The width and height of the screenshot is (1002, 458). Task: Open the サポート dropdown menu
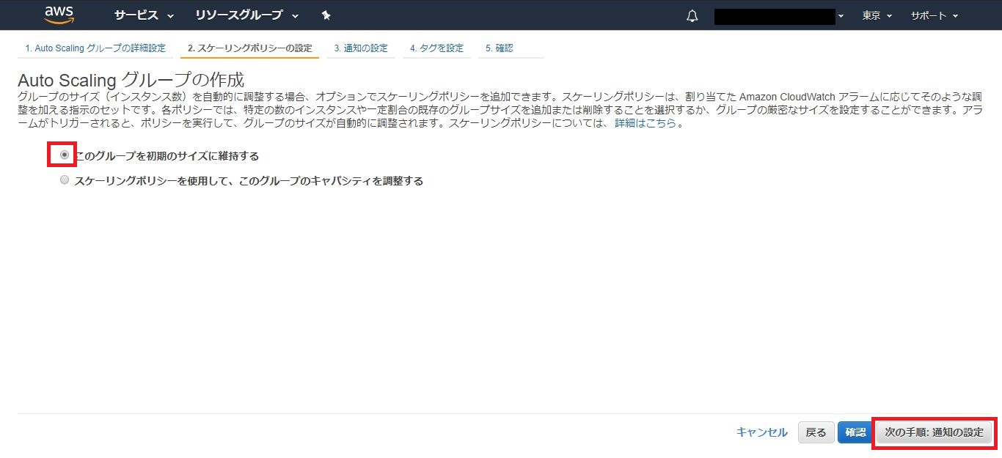point(934,15)
